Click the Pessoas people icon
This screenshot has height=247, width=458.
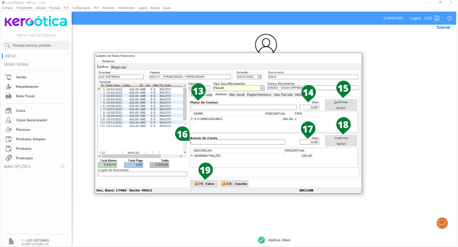9,129
